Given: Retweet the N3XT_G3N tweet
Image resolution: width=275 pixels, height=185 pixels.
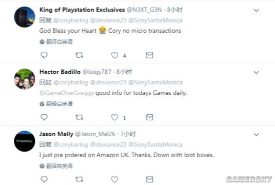Looking at the screenshot, I should point(79,55).
